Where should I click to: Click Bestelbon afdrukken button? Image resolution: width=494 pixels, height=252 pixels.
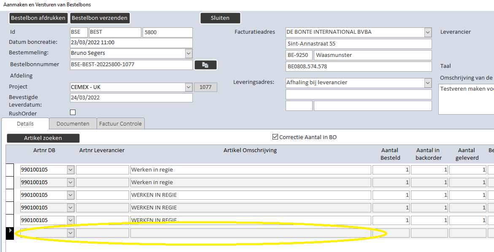(38, 18)
